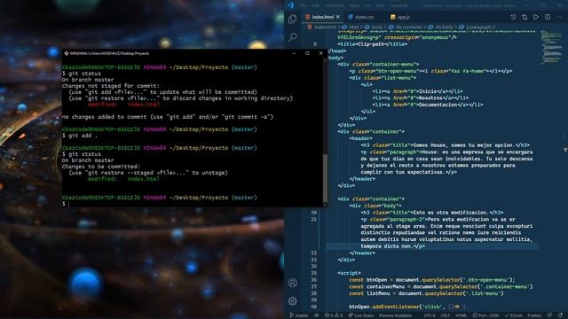Click the master branch indicator in status bar
The width and height of the screenshot is (568, 319).
tap(299, 315)
